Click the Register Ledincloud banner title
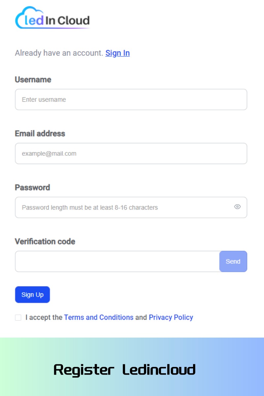Viewport: 264px width, 396px height. click(x=125, y=370)
